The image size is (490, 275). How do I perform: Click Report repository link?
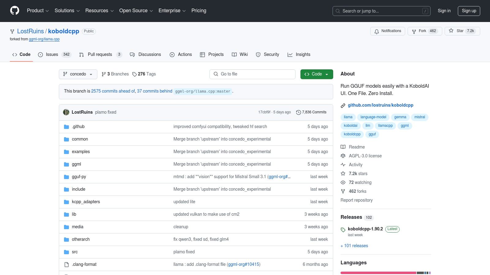pos(356,200)
